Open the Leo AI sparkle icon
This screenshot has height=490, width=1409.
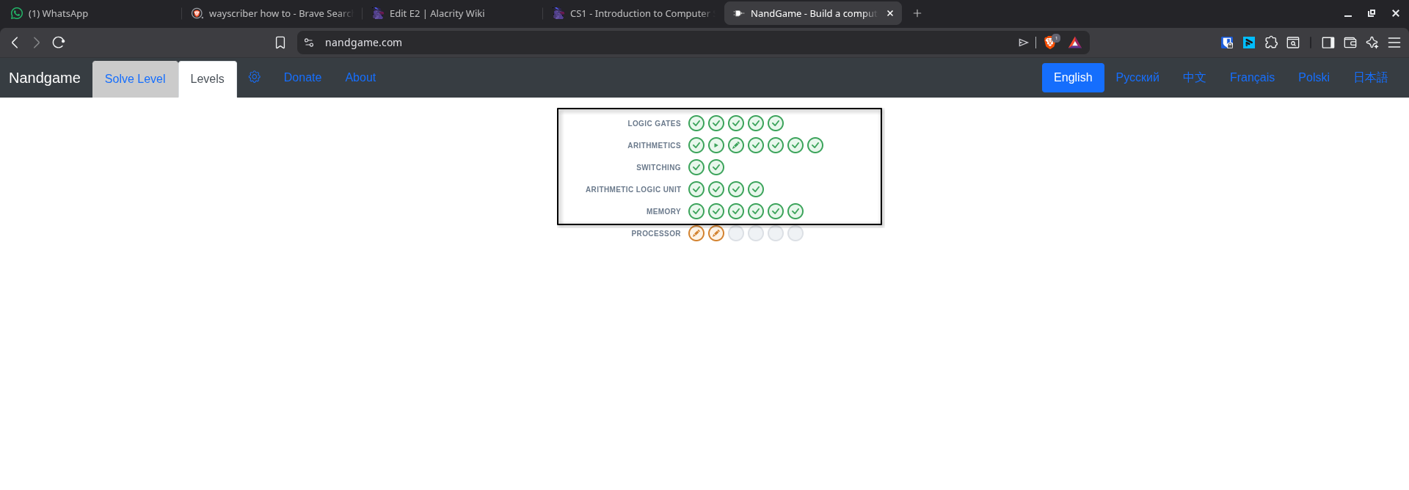click(x=1372, y=43)
